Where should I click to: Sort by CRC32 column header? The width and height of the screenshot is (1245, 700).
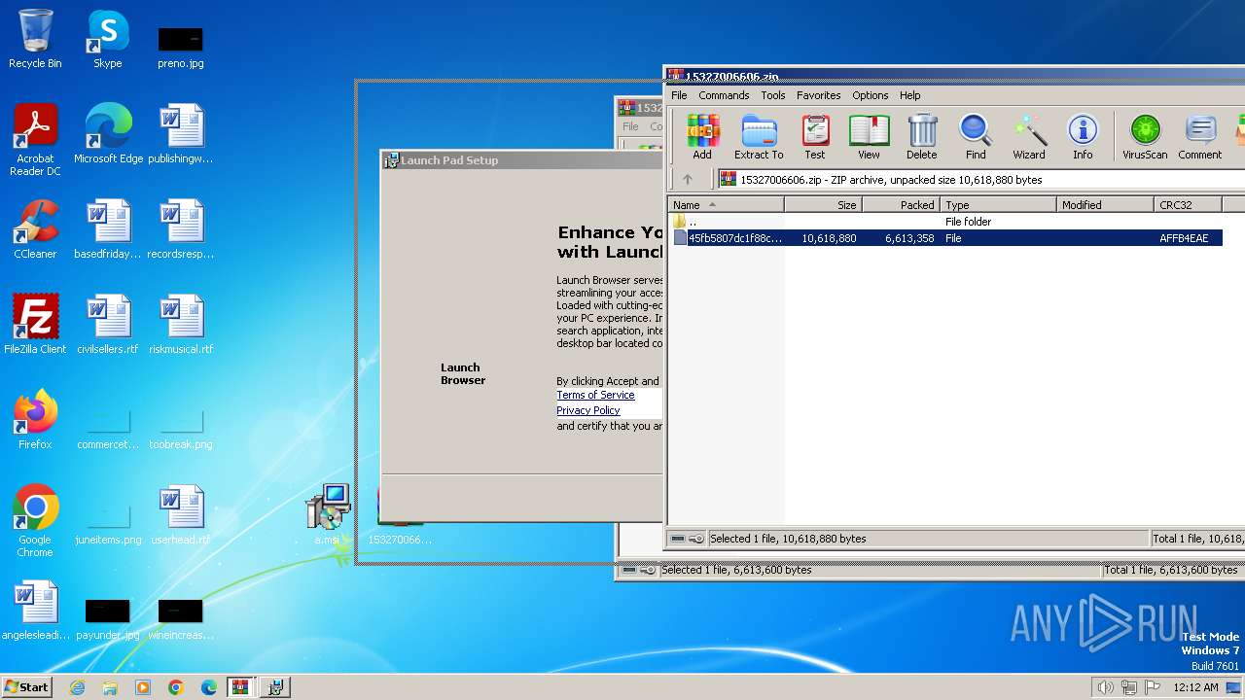1189,205
